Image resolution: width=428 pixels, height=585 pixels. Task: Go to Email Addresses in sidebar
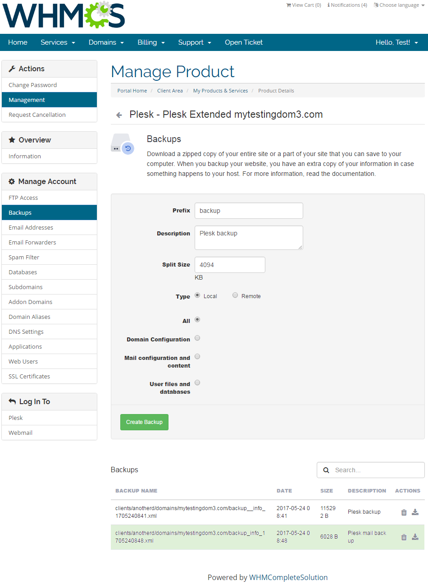click(x=31, y=228)
